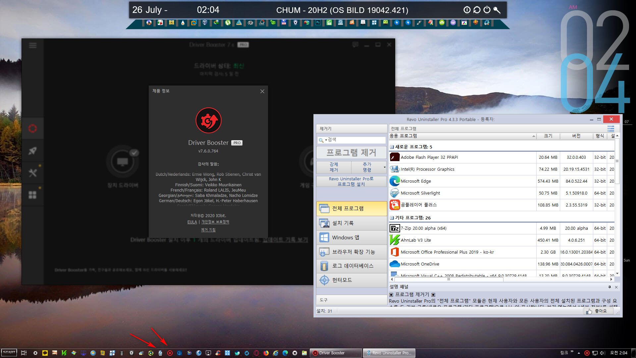Open the Action Center grid icon in Driver Booster
The width and height of the screenshot is (636, 358).
[32, 195]
